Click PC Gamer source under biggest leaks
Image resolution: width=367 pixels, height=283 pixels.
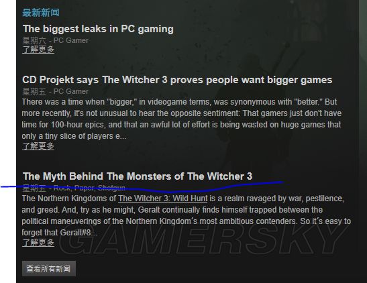point(71,40)
